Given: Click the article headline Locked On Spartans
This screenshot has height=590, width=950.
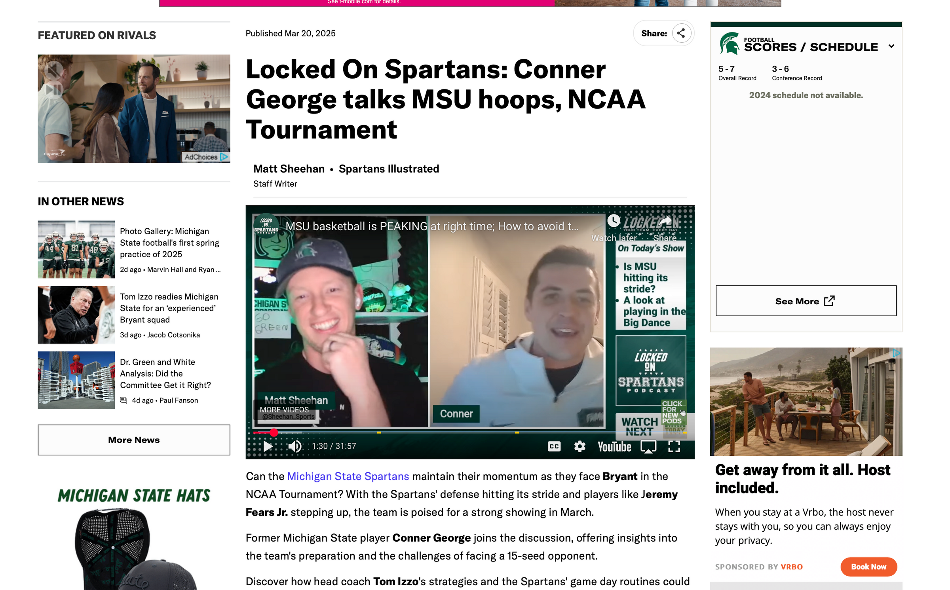Looking at the screenshot, I should 446,99.
